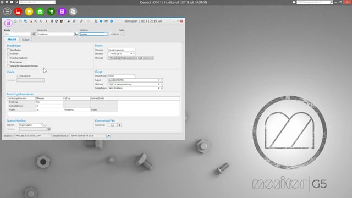This screenshot has width=352, height=198.
Task: Click the Saldo value button
Action: click(116, 34)
